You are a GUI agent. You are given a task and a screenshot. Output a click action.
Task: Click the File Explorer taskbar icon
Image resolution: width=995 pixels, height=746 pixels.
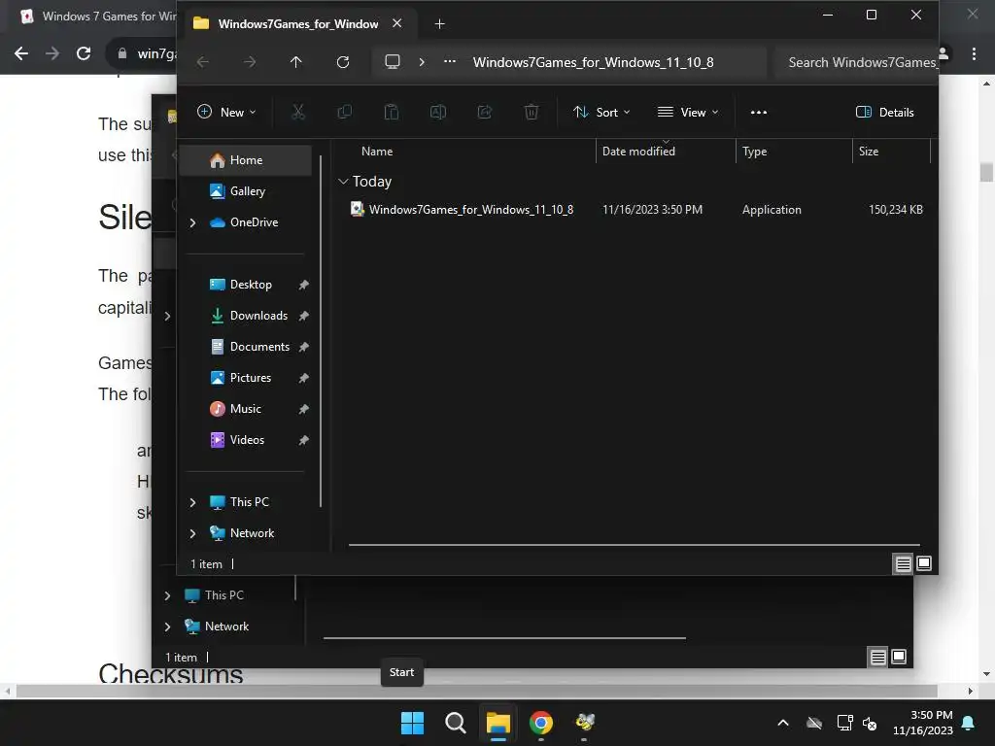click(x=498, y=723)
